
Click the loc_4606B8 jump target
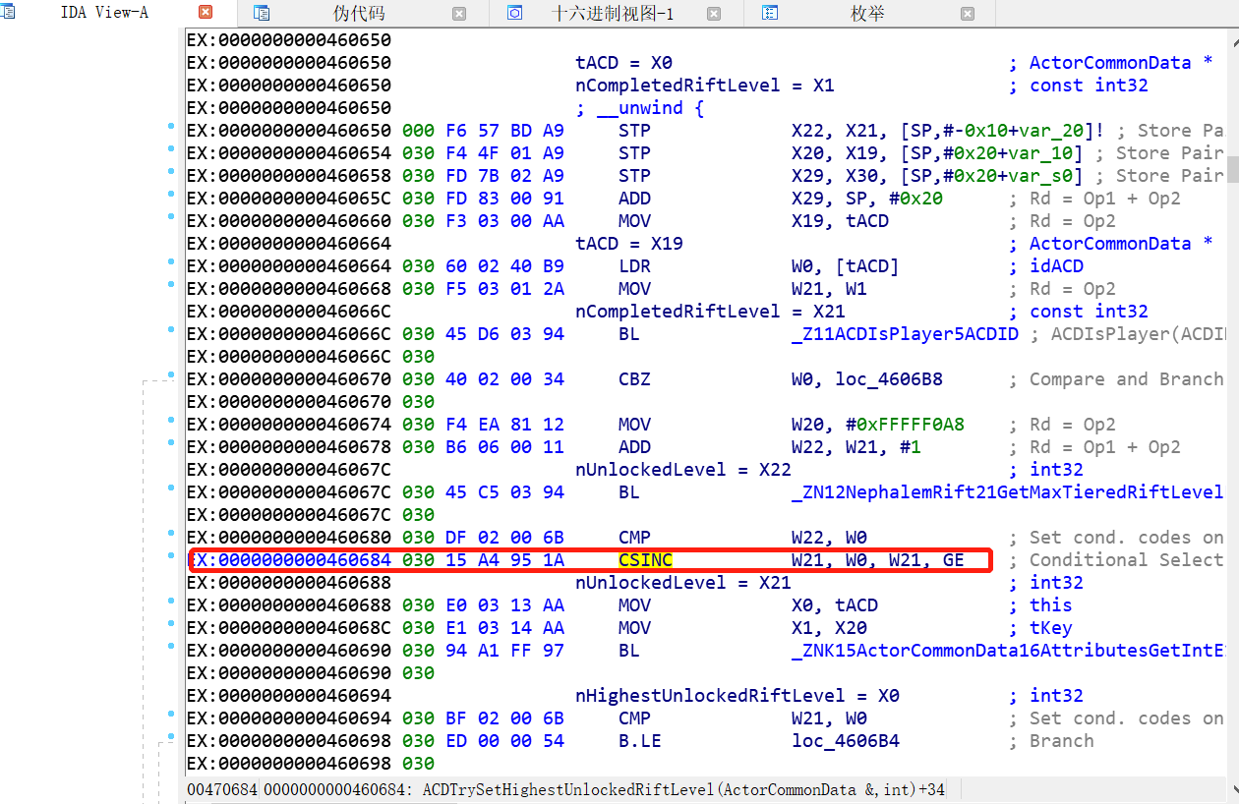point(890,379)
